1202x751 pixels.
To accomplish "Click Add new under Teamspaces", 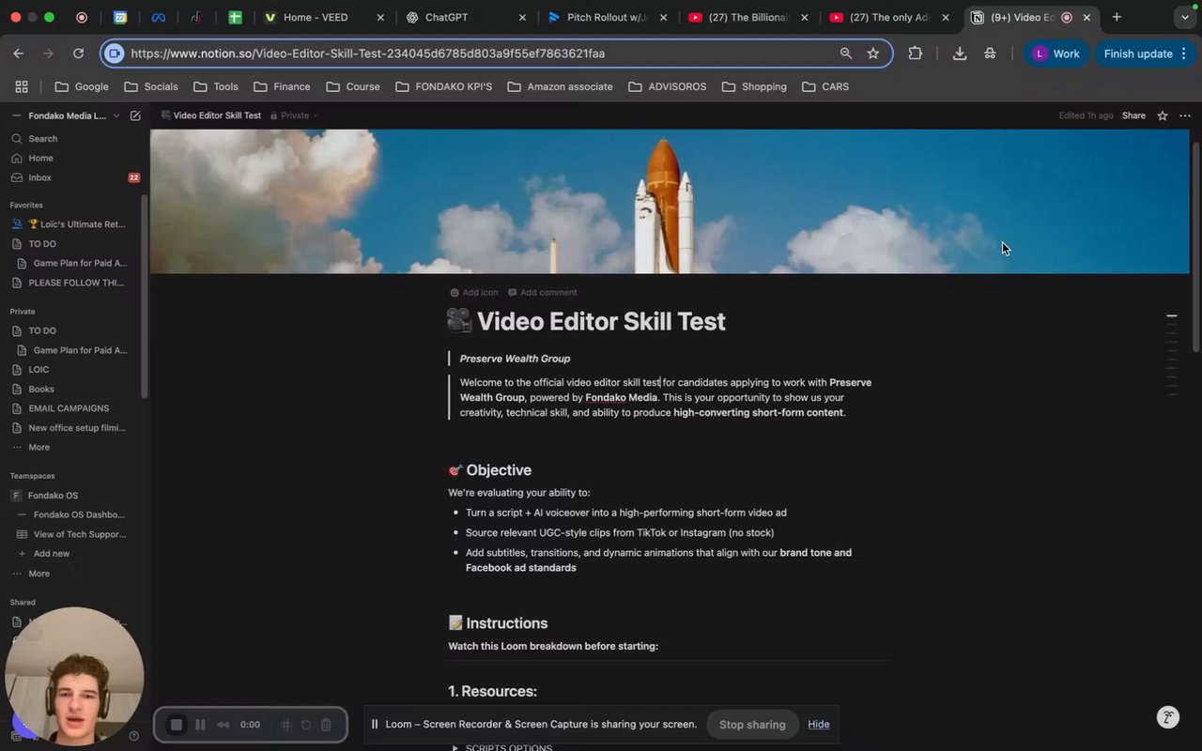I will [73, 554].
